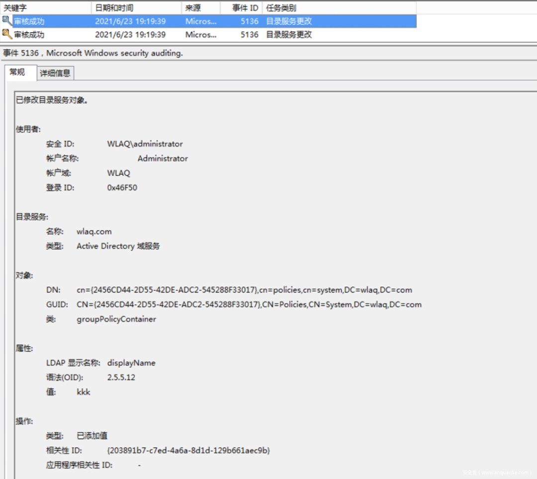The width and height of the screenshot is (537, 479).
Task: Click the audit key icon in the highlighted first event row
Action: point(7,21)
